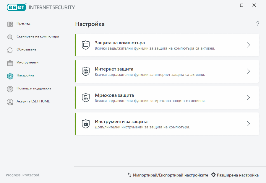Select the computer shield protection icon
Screen dimensions: 266x183
[x=86, y=45]
